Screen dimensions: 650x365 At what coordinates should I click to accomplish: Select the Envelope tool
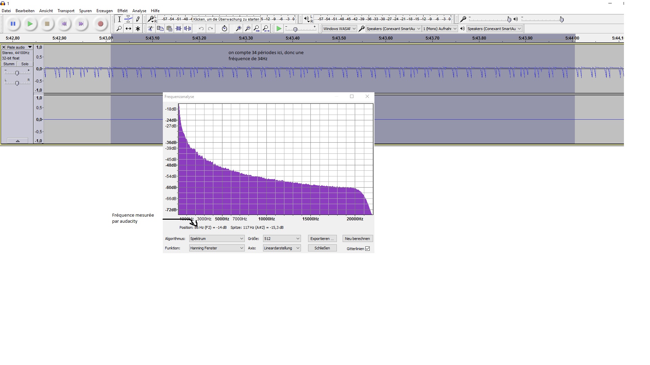(x=128, y=19)
